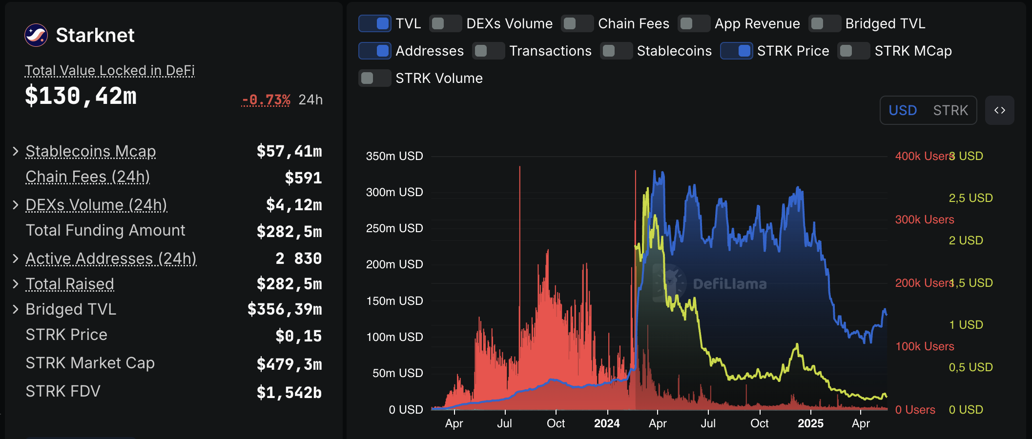Click the $479,3m market cap value
Image resolution: width=1032 pixels, height=439 pixels.
tap(289, 364)
